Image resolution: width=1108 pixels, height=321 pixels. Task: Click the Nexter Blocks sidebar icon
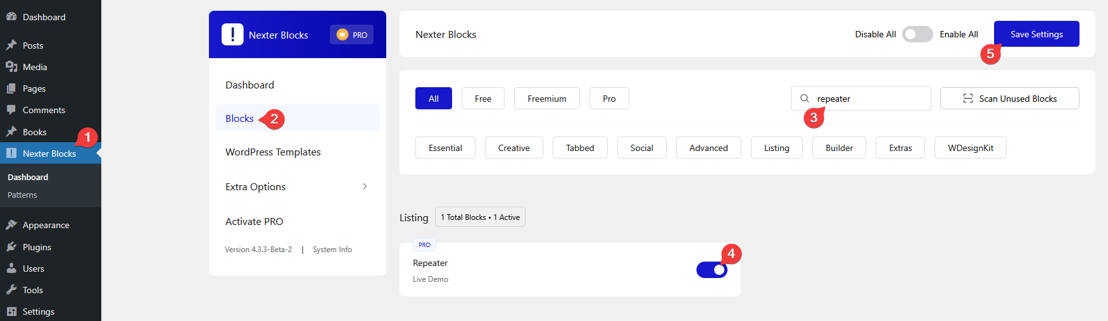[x=11, y=153]
